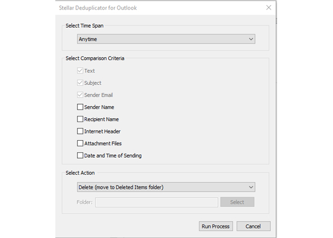The image size is (333, 238).
Task: Cancel the deduplicator dialog
Action: pos(253,226)
